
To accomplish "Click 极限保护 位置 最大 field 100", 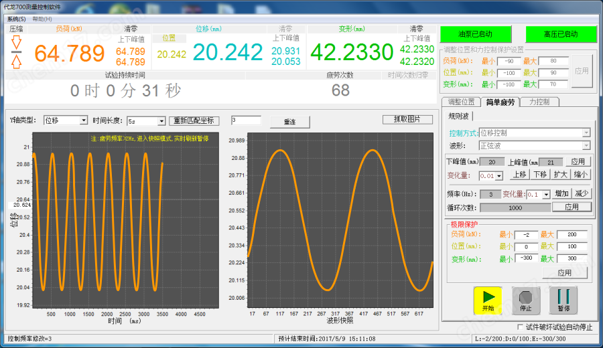I will pos(572,246).
